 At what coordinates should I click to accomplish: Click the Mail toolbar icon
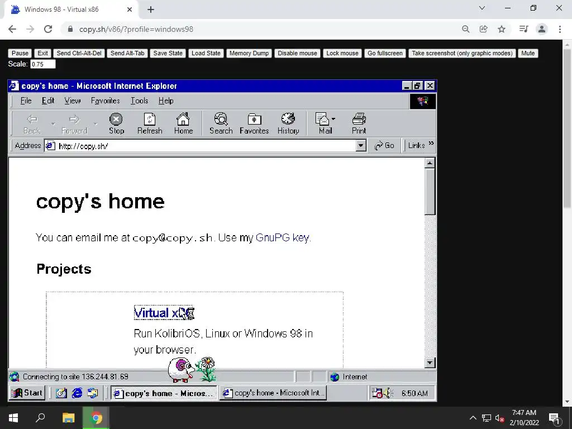click(x=325, y=123)
